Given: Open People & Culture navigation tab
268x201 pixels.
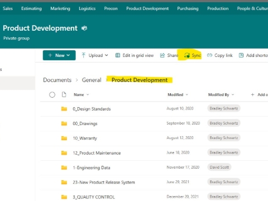Looking at the screenshot, I should [x=252, y=8].
